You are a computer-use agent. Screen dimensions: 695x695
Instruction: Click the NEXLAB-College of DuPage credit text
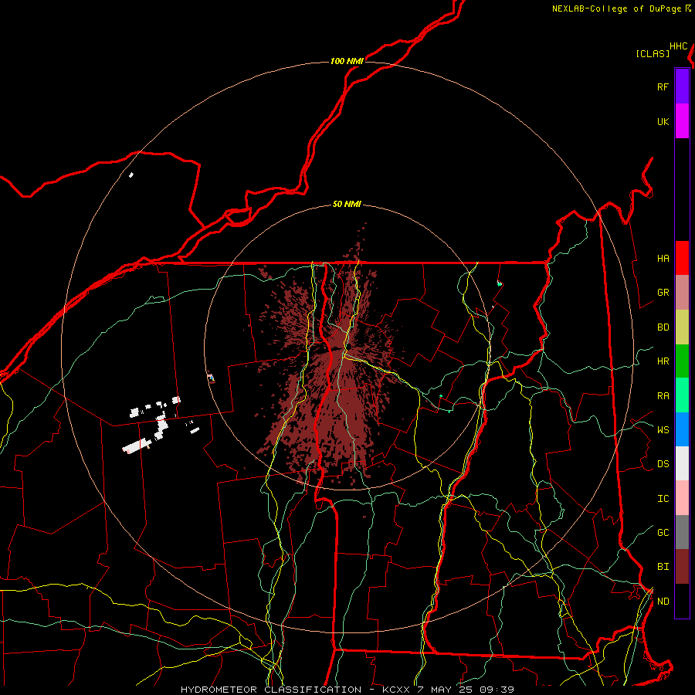[x=616, y=8]
